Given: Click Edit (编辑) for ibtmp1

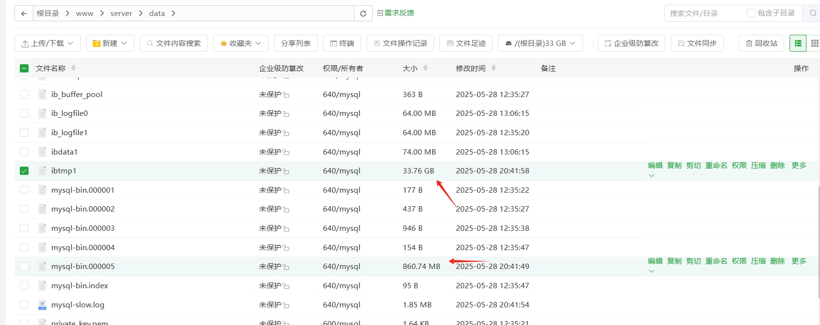Looking at the screenshot, I should coord(655,166).
